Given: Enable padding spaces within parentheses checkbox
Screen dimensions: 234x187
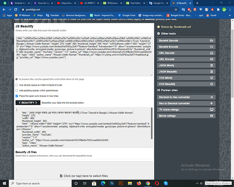Looking at the screenshot, I should coord(17,91).
